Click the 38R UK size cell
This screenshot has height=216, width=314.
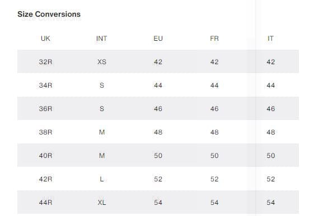coord(45,132)
